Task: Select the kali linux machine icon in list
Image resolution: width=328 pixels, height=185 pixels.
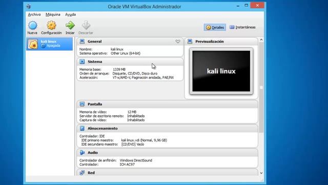Action: click(33, 44)
